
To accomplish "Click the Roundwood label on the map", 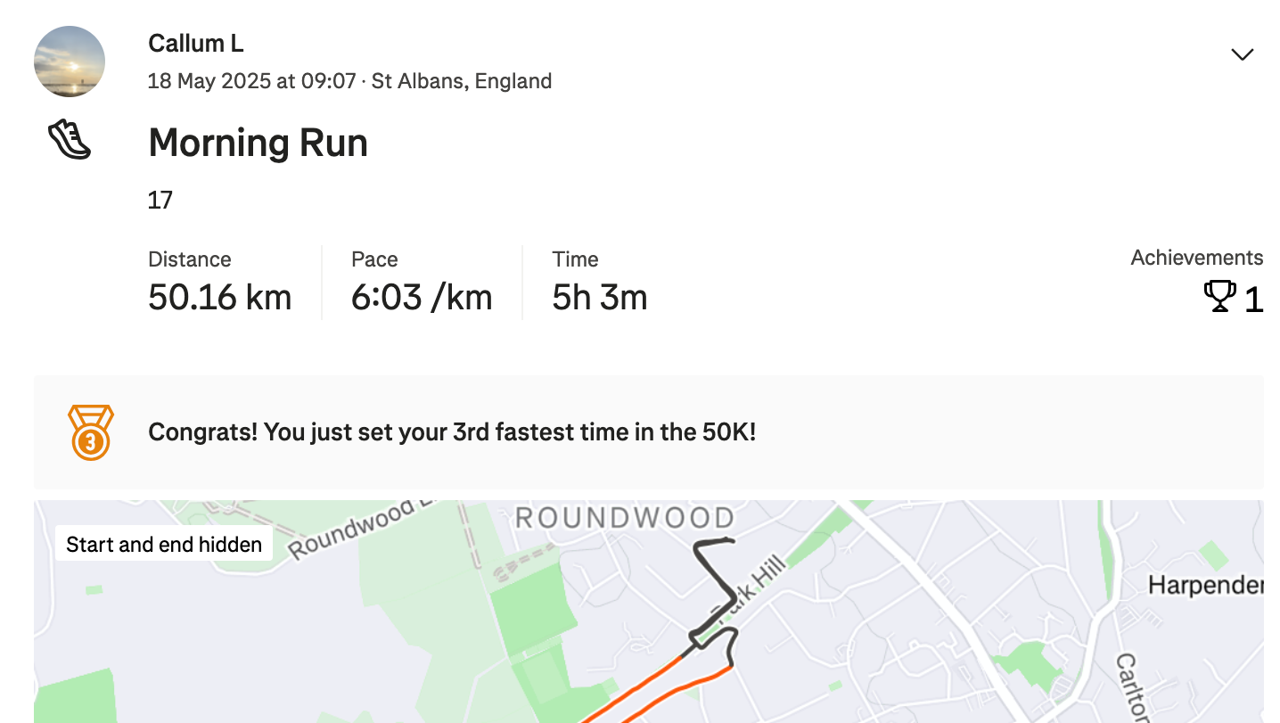I will 624,518.
